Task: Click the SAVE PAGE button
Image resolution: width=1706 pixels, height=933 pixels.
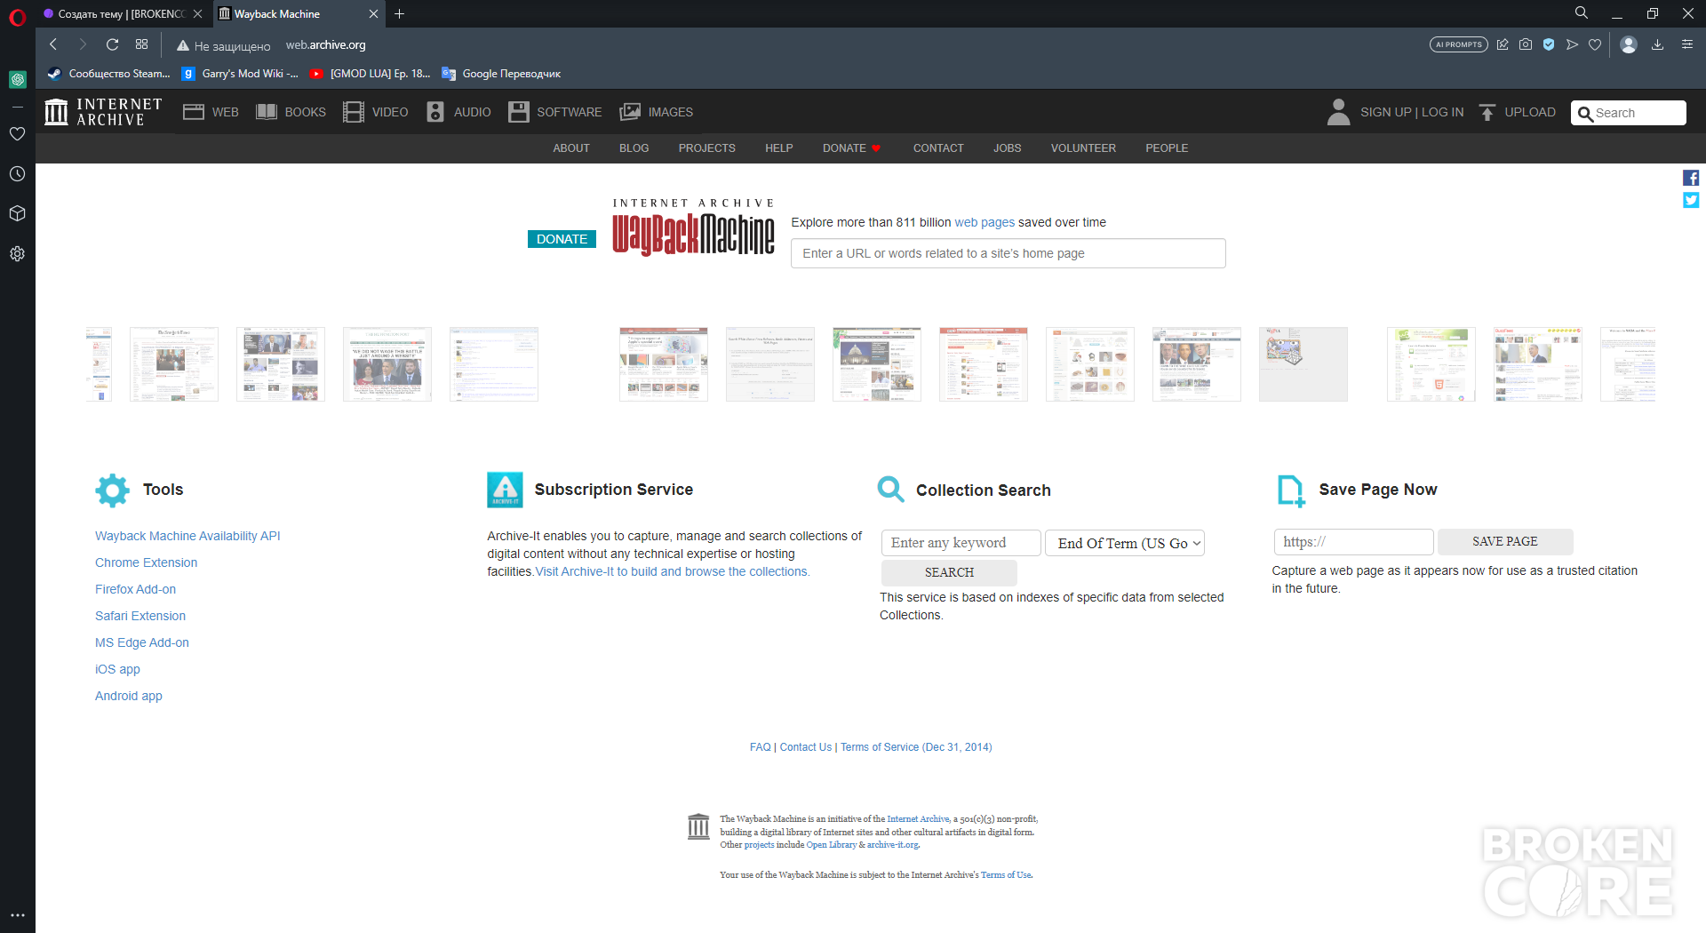Action: point(1504,542)
